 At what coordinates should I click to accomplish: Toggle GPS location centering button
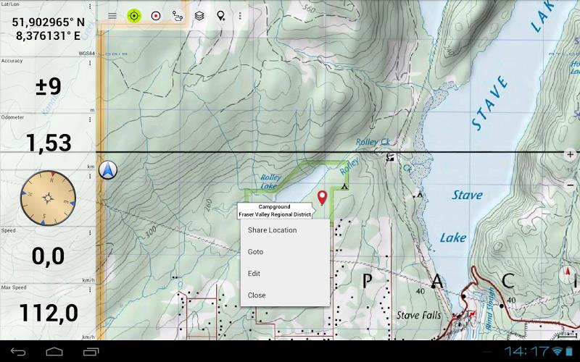pyautogui.click(x=133, y=15)
